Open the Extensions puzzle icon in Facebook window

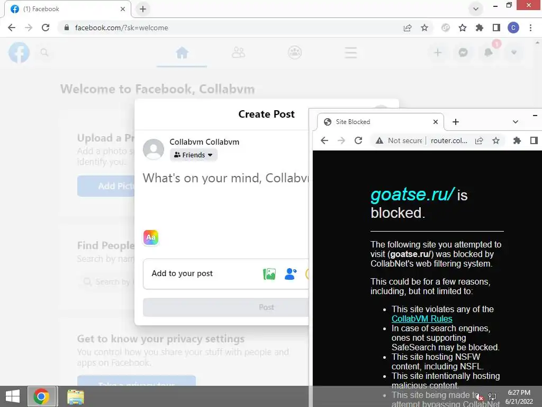pyautogui.click(x=480, y=28)
